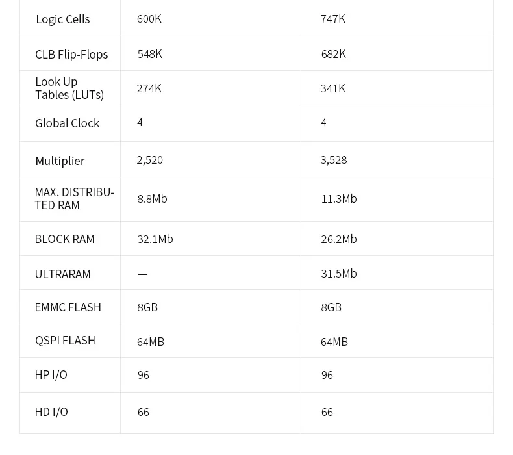The width and height of the screenshot is (513, 455).
Task: Select the Global Clock row label
Action: click(x=68, y=123)
